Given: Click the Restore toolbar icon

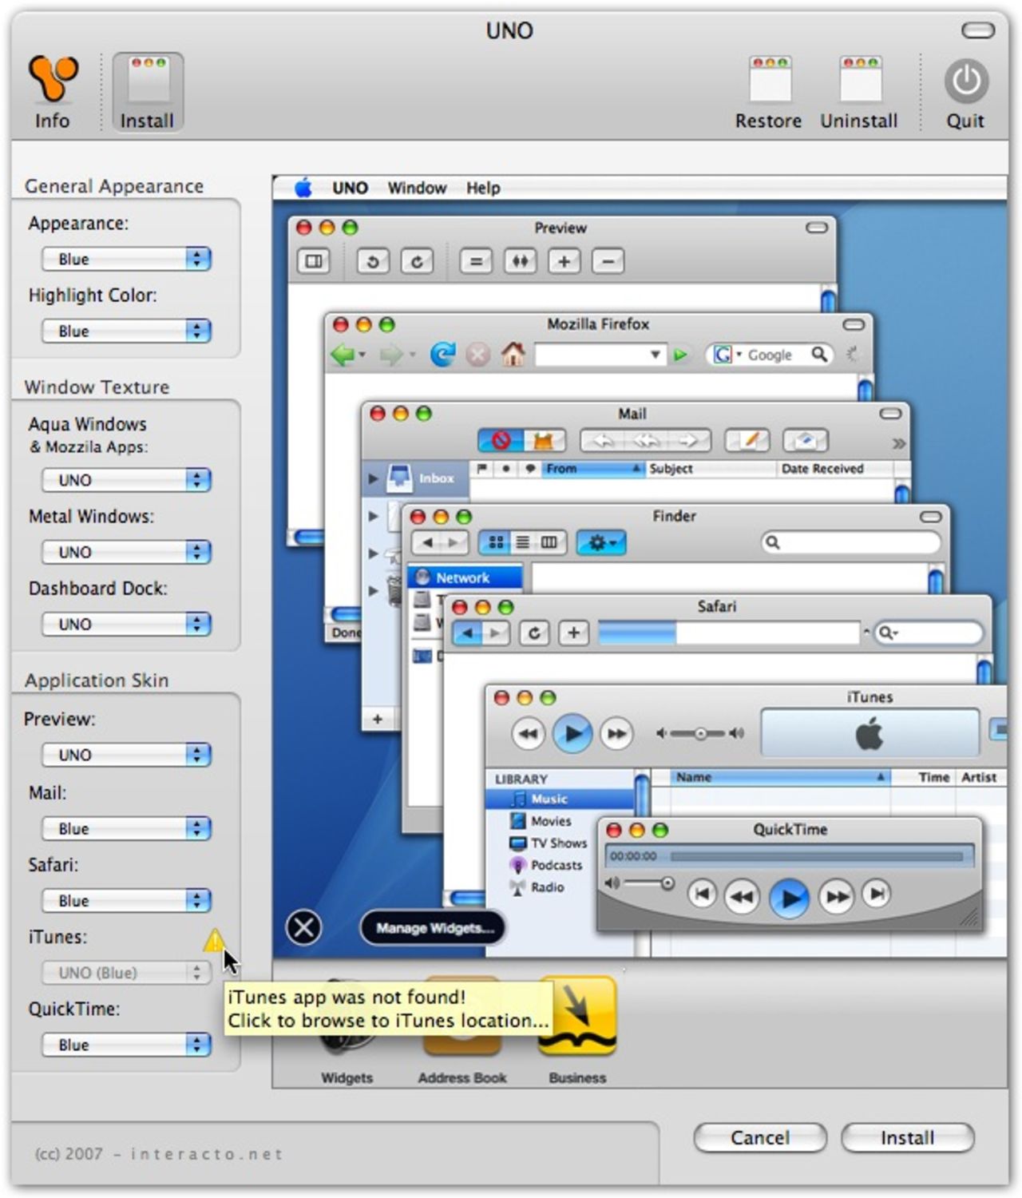Looking at the screenshot, I should pos(769,91).
